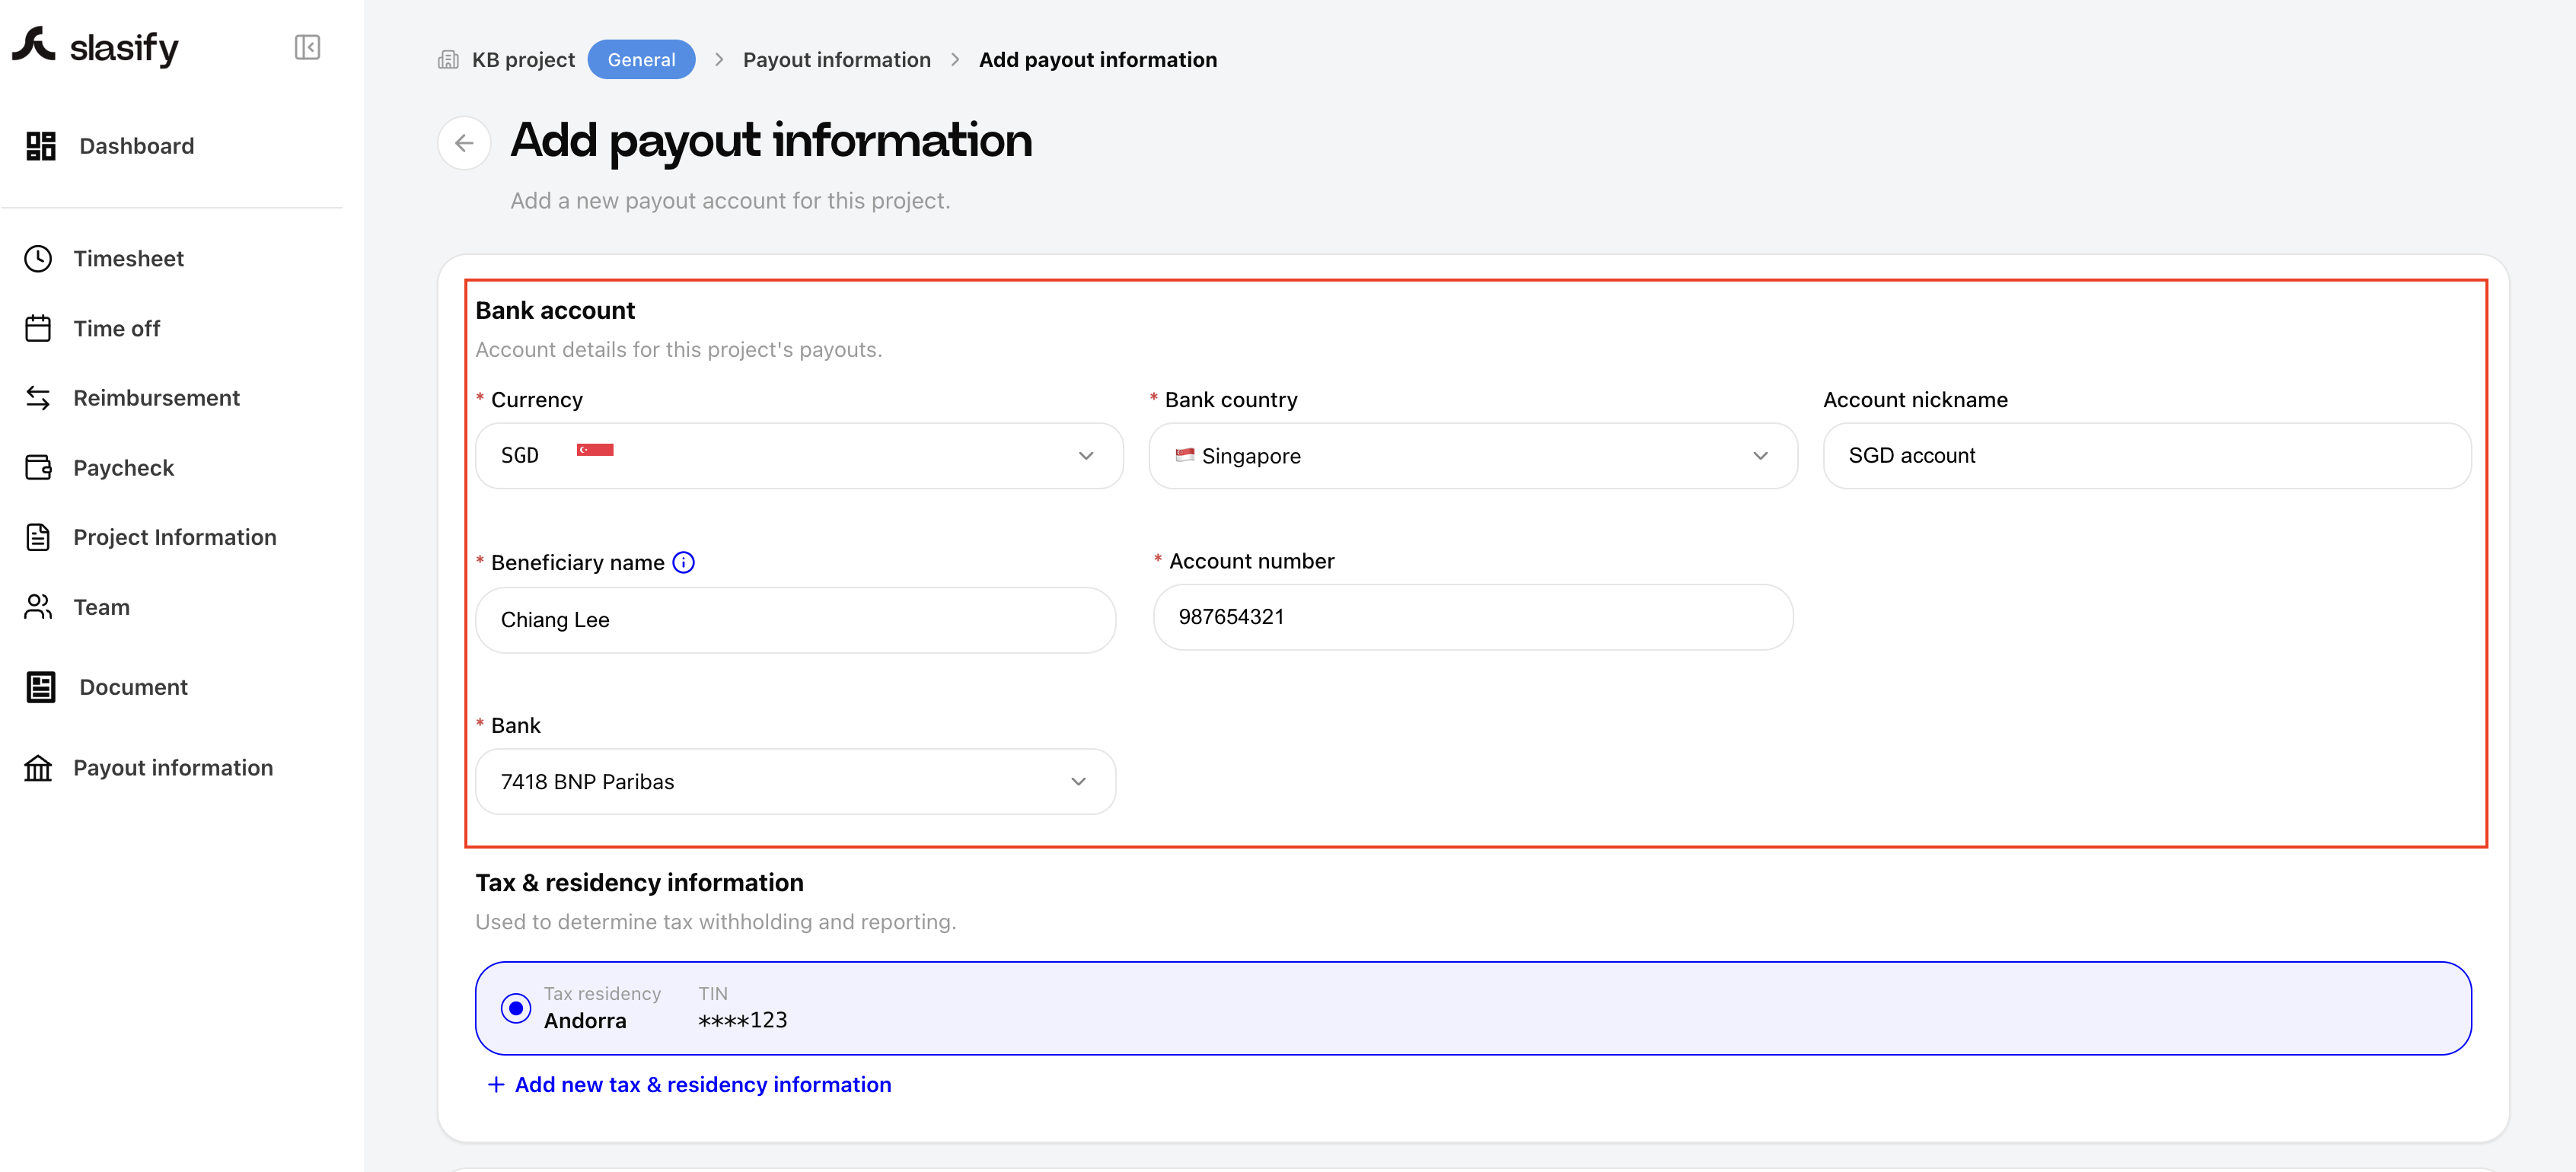Open the Currency SGD dropdown
Viewport: 2576px width, 1172px height.
[799, 456]
